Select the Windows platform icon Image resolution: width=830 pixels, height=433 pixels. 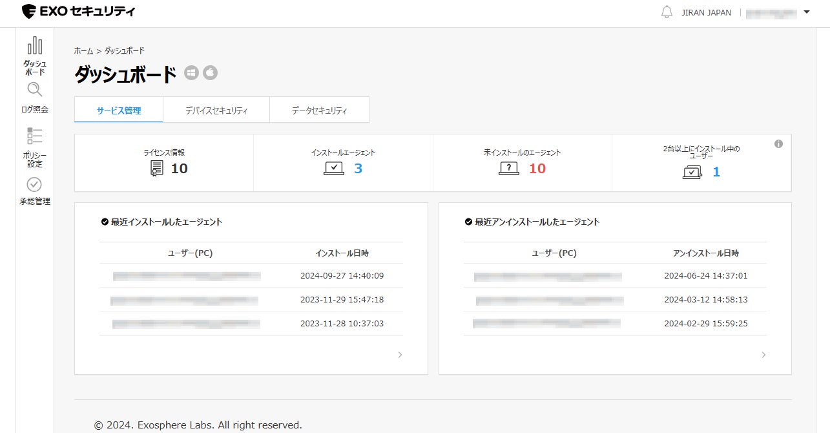pyautogui.click(x=191, y=73)
